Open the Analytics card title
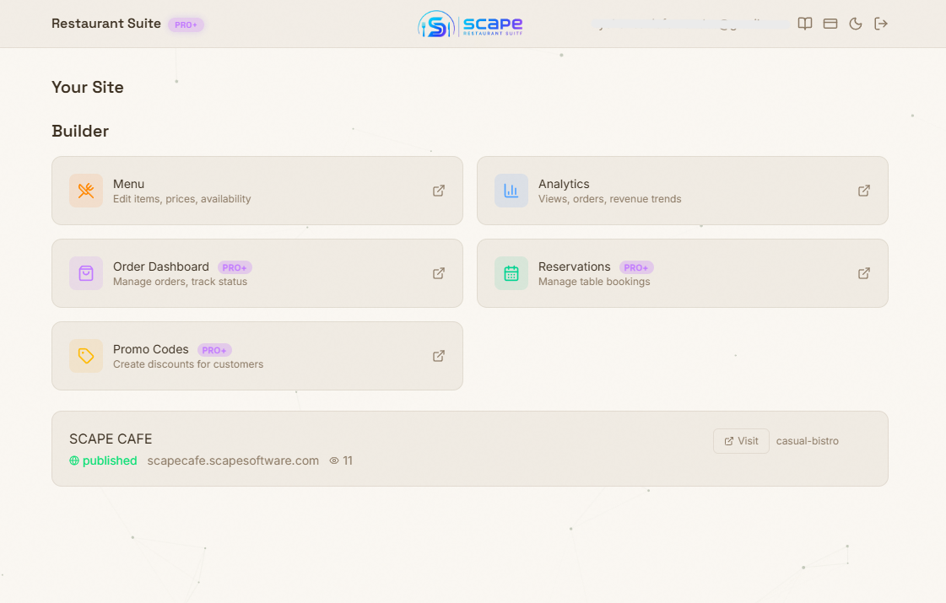This screenshot has height=603, width=946. [564, 184]
